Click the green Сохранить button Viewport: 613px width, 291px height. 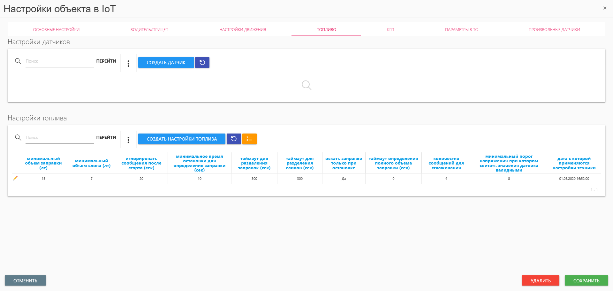click(586, 281)
